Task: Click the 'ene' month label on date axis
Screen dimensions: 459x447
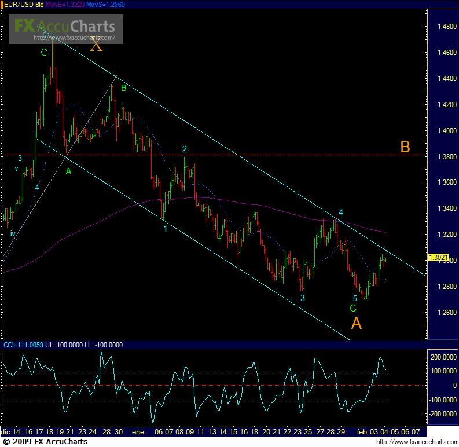Action: pyautogui.click(x=137, y=432)
